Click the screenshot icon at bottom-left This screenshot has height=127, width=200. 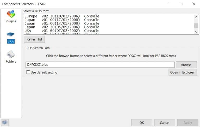5,122
